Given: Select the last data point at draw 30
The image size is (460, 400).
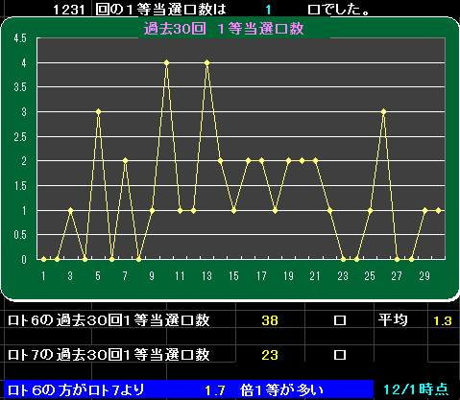Looking at the screenshot, I should coord(438,210).
